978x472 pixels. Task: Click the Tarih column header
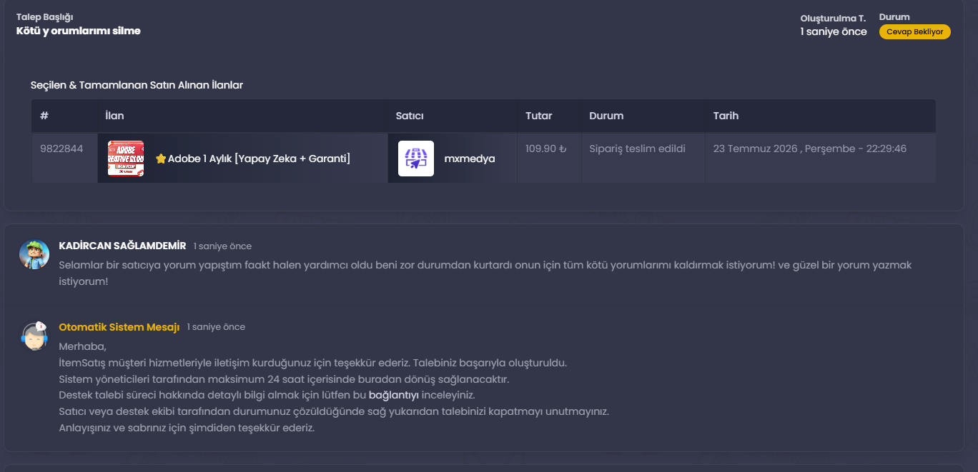coord(726,116)
